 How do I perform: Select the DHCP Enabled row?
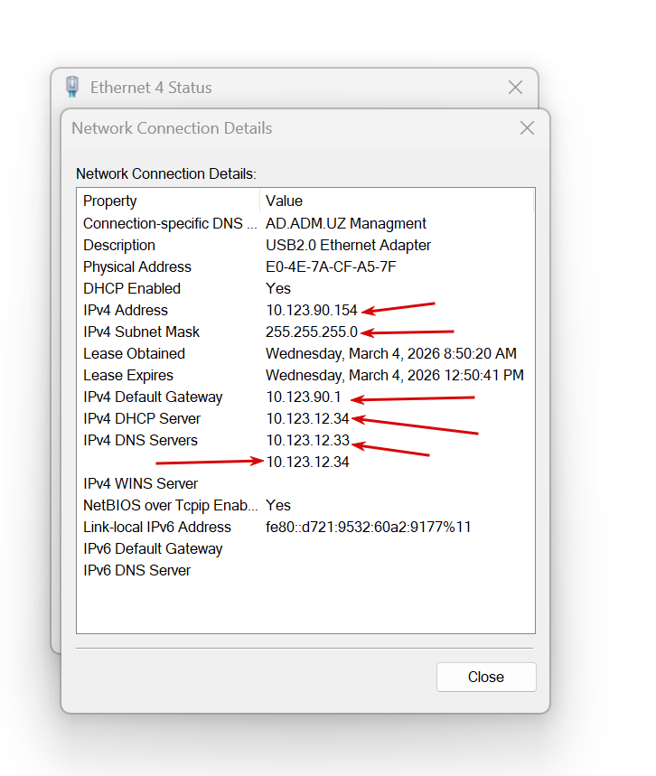click(x=132, y=288)
